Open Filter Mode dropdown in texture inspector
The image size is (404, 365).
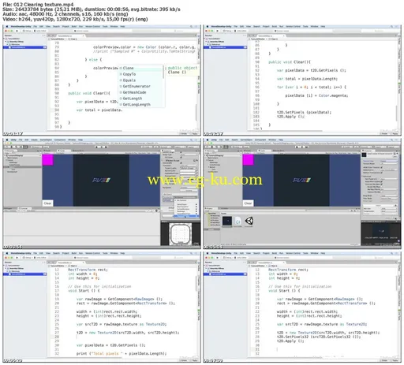tap(389, 199)
